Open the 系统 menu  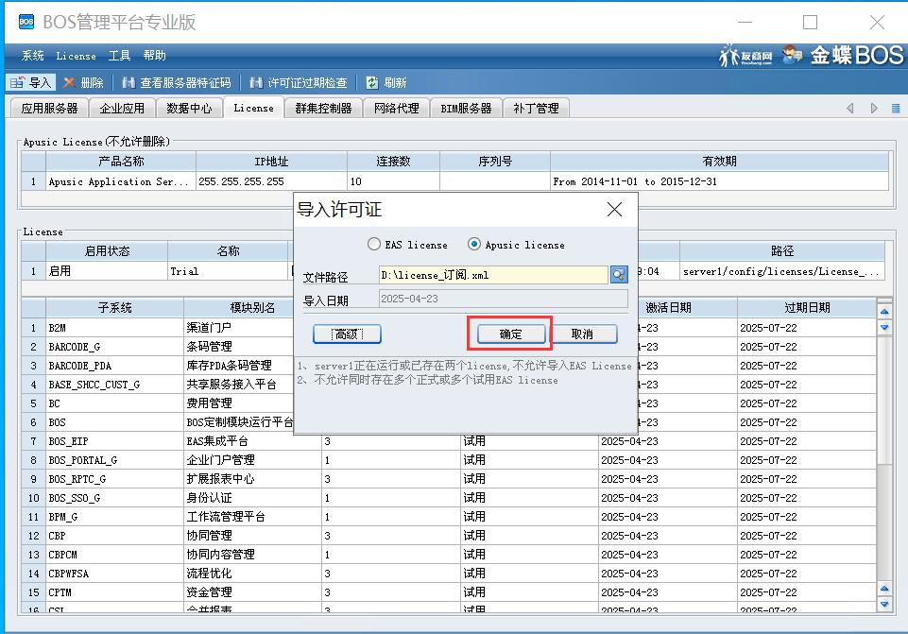(32, 56)
